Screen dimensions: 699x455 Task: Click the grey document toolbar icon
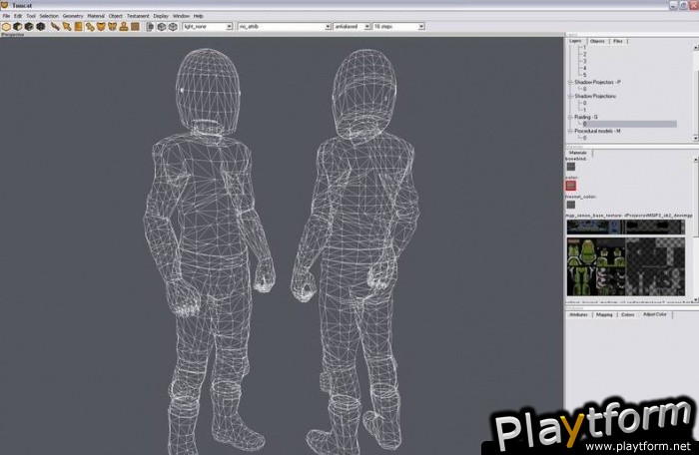150,27
